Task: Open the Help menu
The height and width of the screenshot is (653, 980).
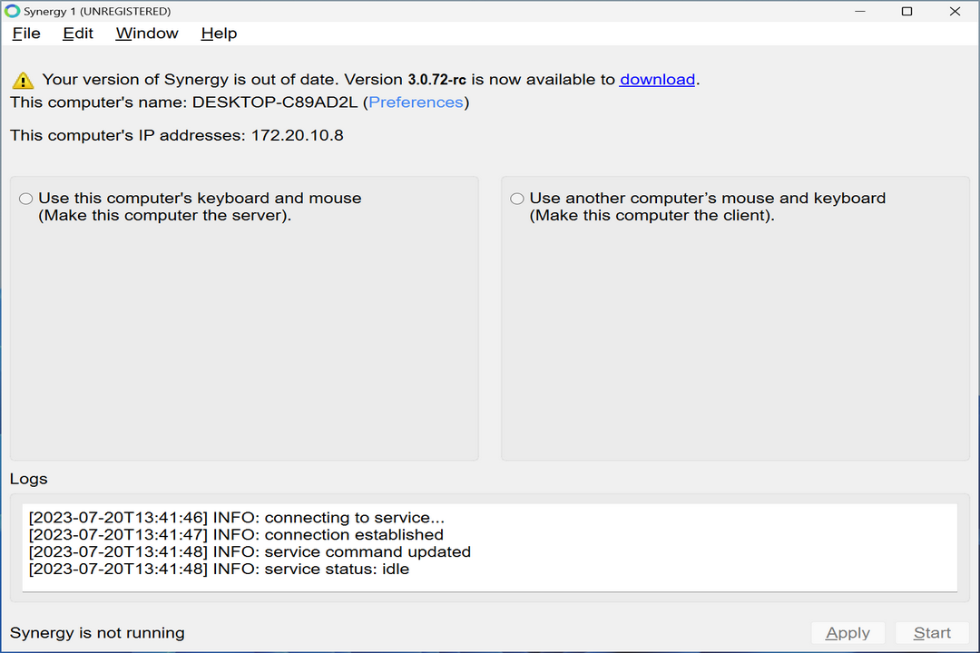Action: coord(219,34)
